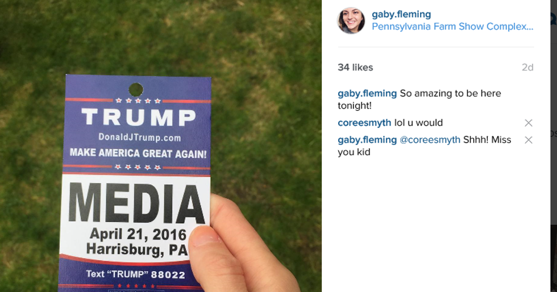Click the "Shhh! Miss you kid" reply text
557x292 pixels.
[487, 140]
